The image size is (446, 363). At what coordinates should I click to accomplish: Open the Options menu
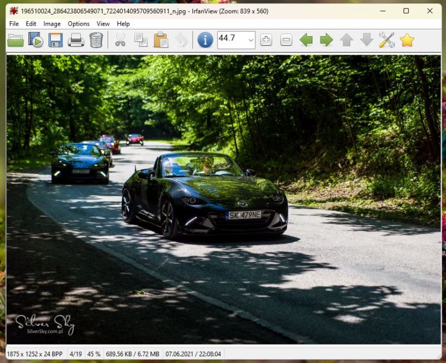click(x=79, y=24)
